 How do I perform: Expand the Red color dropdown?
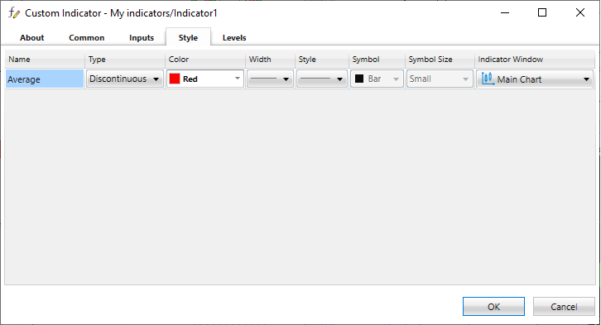[205, 79]
